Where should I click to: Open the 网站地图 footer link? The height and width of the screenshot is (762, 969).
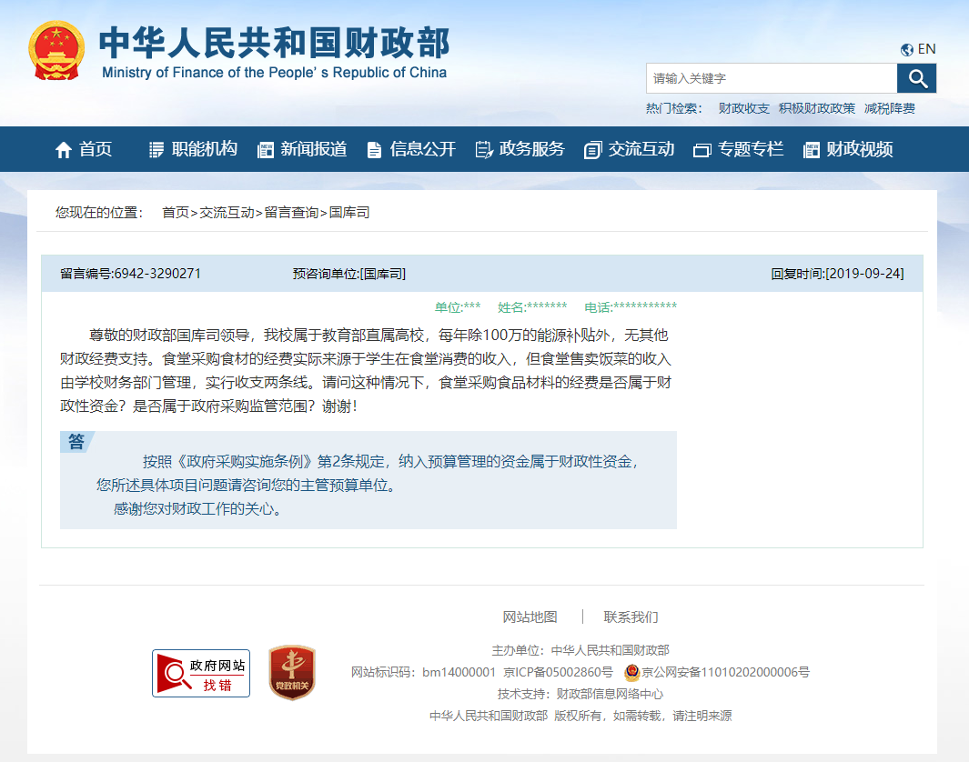tap(530, 617)
